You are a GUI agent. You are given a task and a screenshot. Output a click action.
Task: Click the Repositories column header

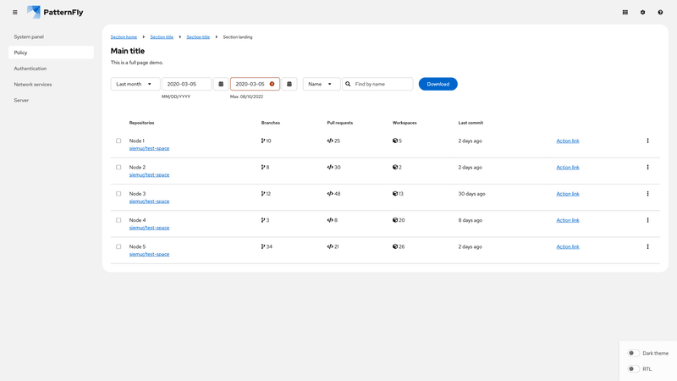(x=141, y=123)
